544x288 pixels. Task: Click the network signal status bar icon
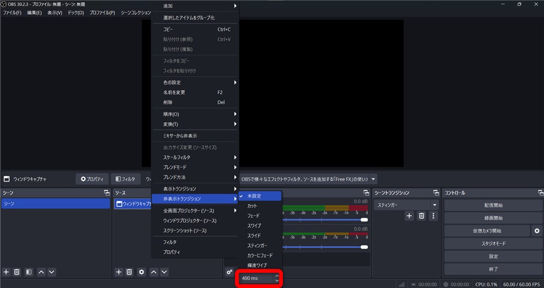pyautogui.click(x=401, y=285)
